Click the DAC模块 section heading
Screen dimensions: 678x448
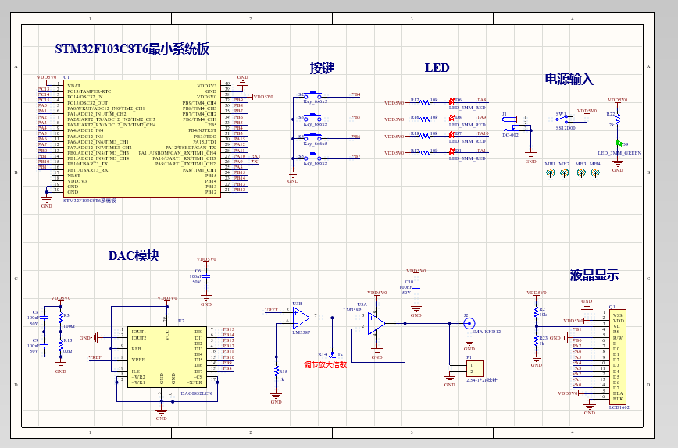pos(134,256)
